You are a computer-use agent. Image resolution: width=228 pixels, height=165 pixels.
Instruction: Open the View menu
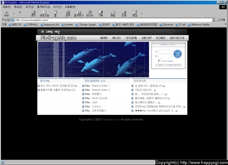(x=30, y=7)
